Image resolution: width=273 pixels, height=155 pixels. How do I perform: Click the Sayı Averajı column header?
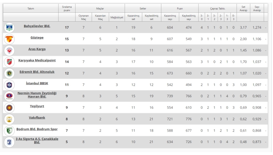[257, 8]
